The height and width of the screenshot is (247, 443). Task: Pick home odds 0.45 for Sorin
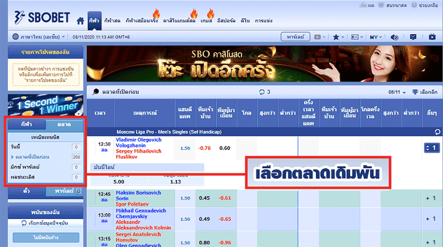pos(204,198)
